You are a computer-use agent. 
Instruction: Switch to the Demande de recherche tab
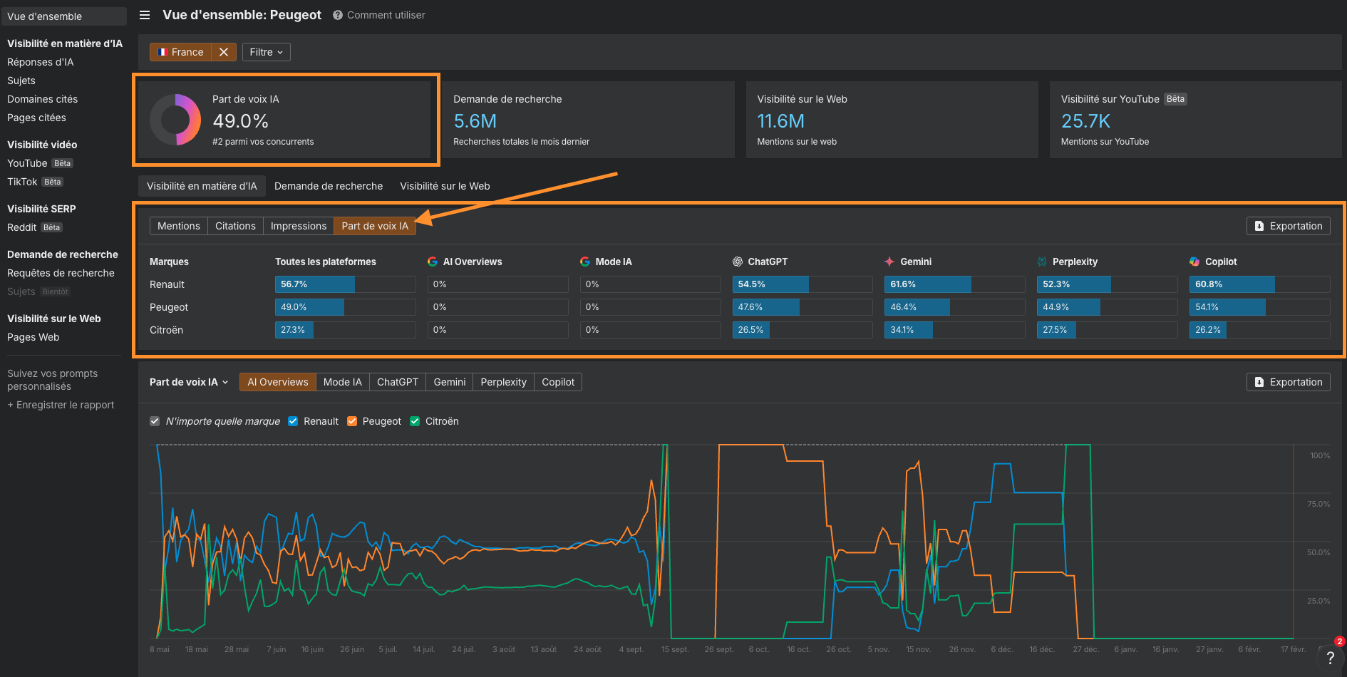[x=329, y=186]
